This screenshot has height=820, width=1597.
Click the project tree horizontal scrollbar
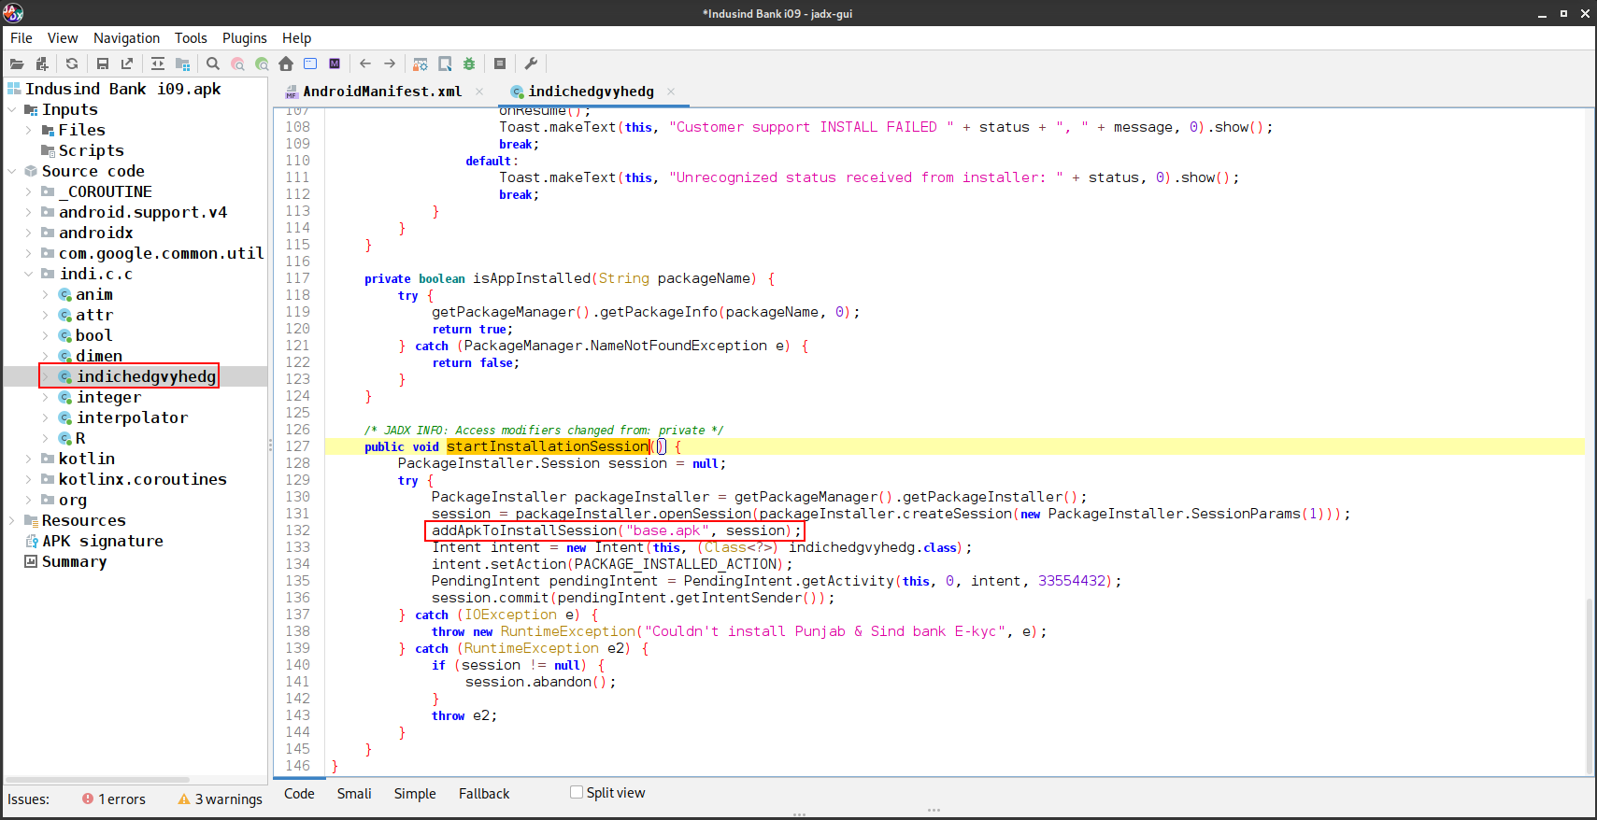[x=98, y=779]
